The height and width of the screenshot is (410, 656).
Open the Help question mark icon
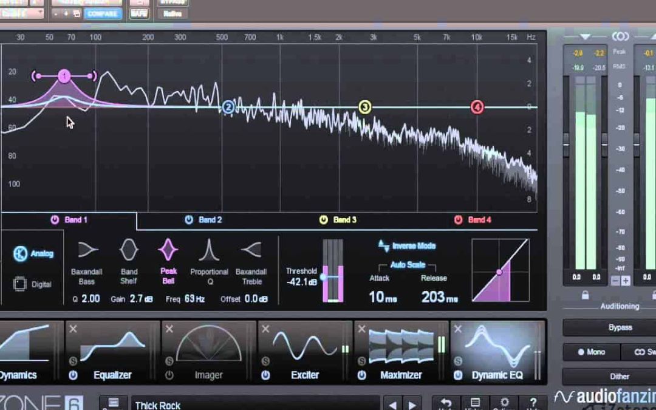click(533, 403)
